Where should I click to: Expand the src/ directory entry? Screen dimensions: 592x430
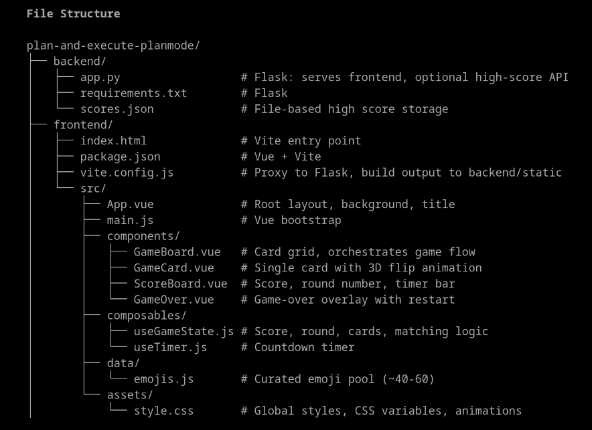tap(93, 189)
